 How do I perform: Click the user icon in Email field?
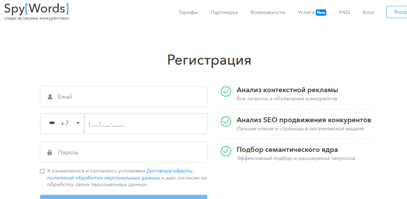[50, 97]
